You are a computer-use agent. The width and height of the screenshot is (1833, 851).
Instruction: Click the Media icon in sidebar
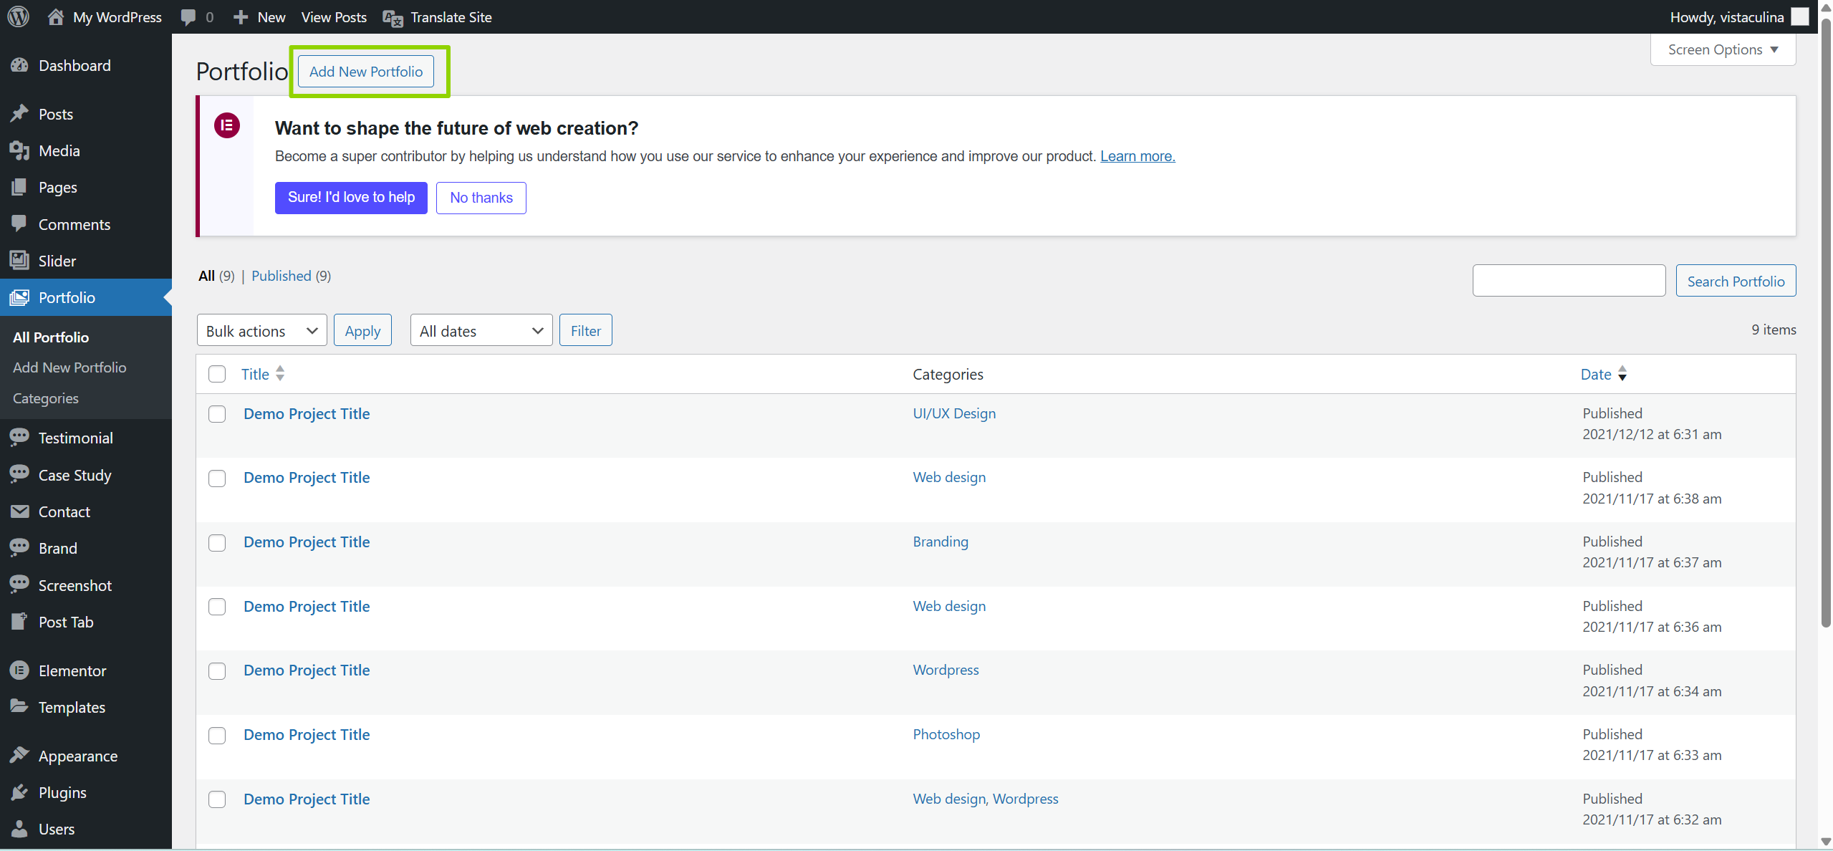[19, 150]
